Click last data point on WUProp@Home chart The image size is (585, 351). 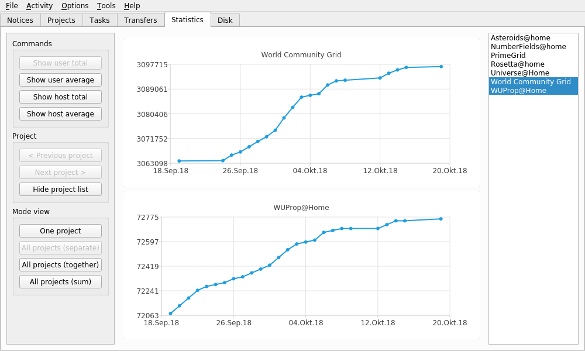coord(441,219)
